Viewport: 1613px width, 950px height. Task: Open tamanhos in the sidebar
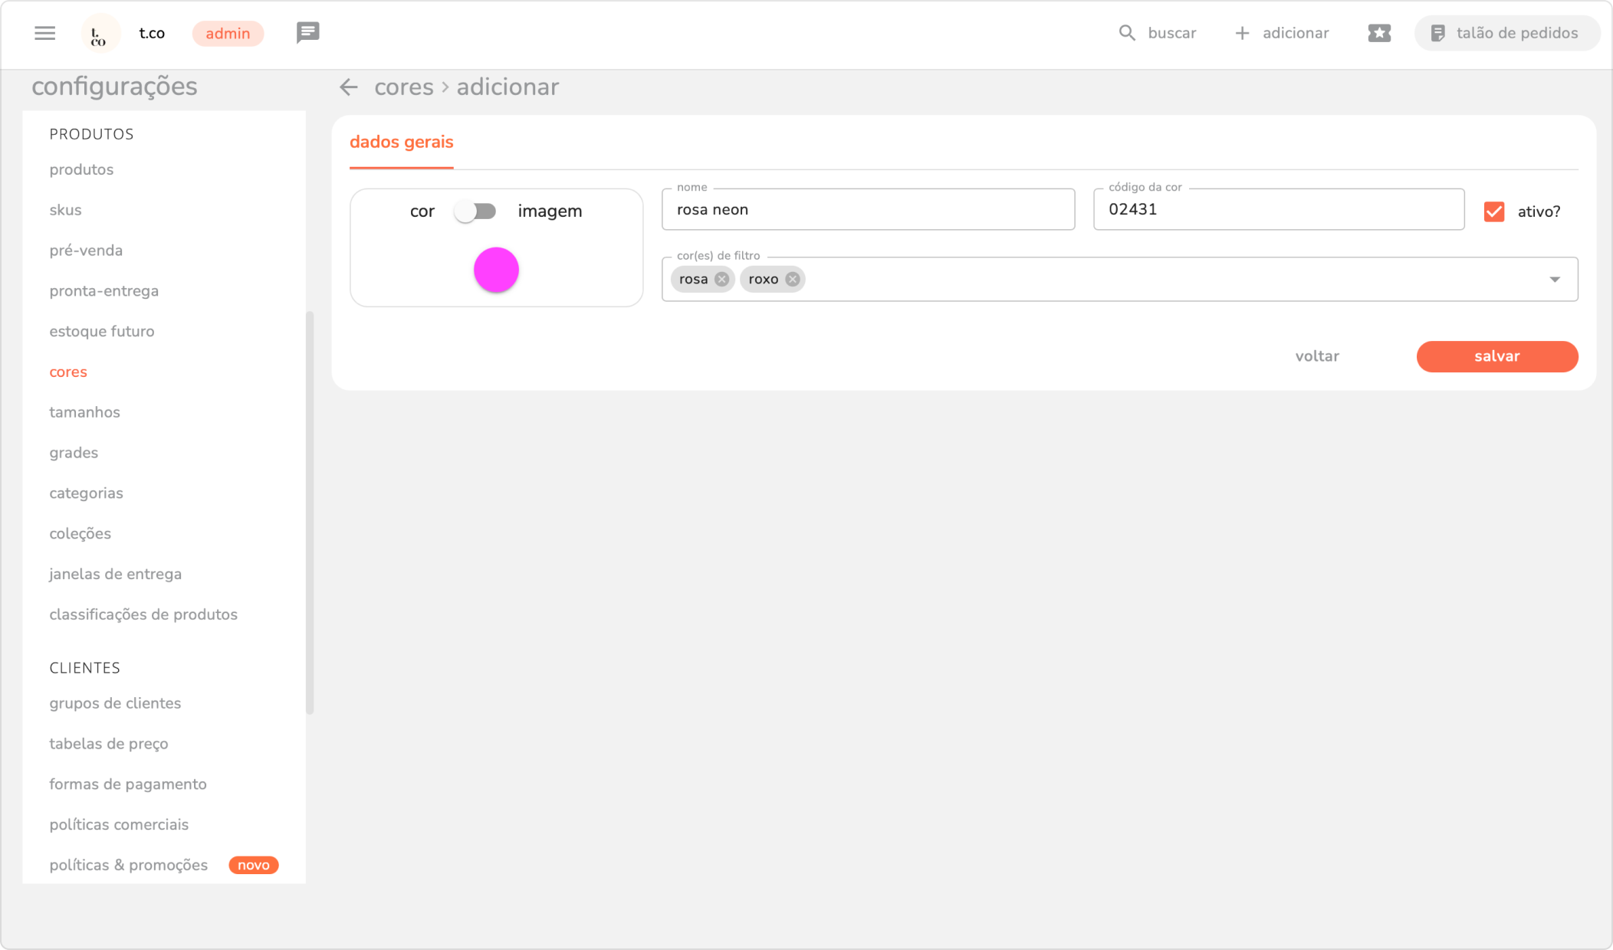click(84, 412)
